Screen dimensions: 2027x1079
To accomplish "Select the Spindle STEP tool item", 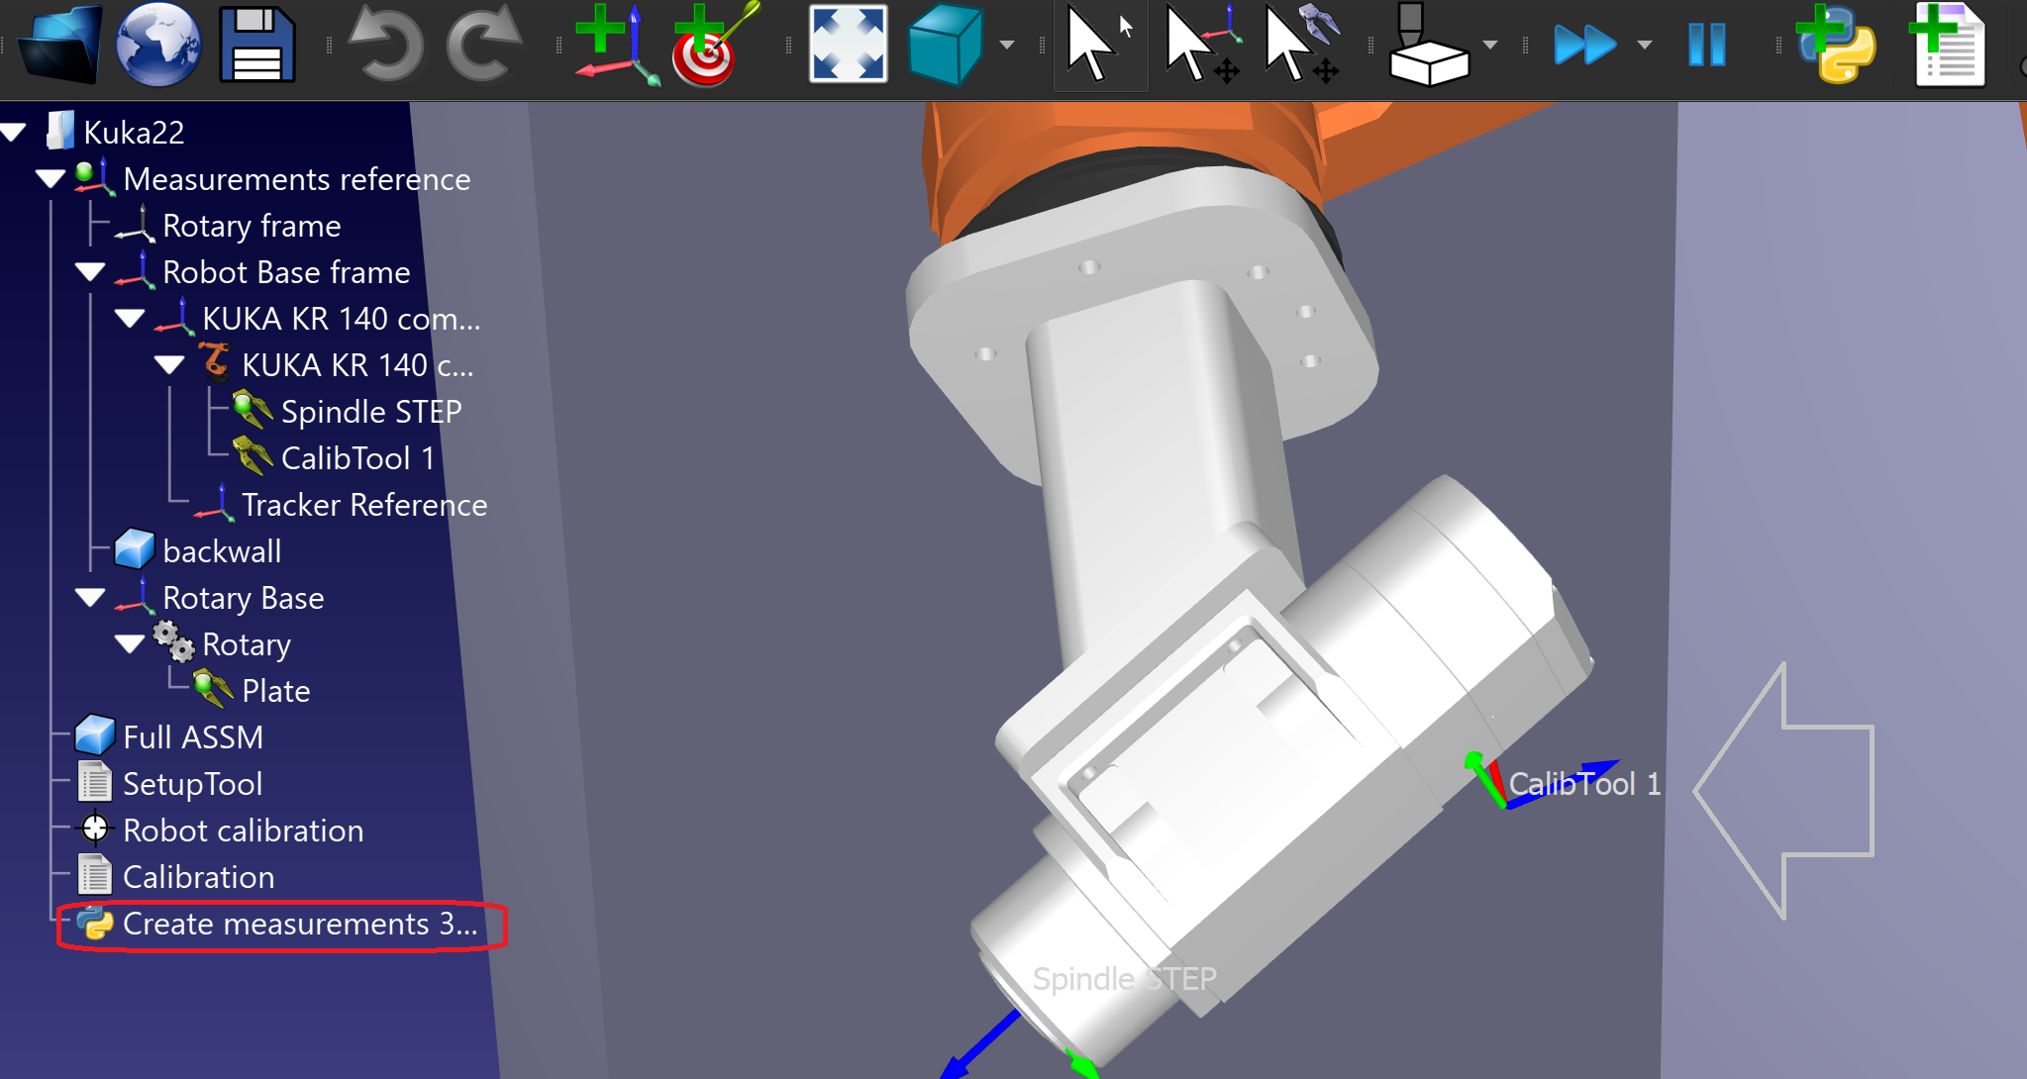I will (370, 412).
